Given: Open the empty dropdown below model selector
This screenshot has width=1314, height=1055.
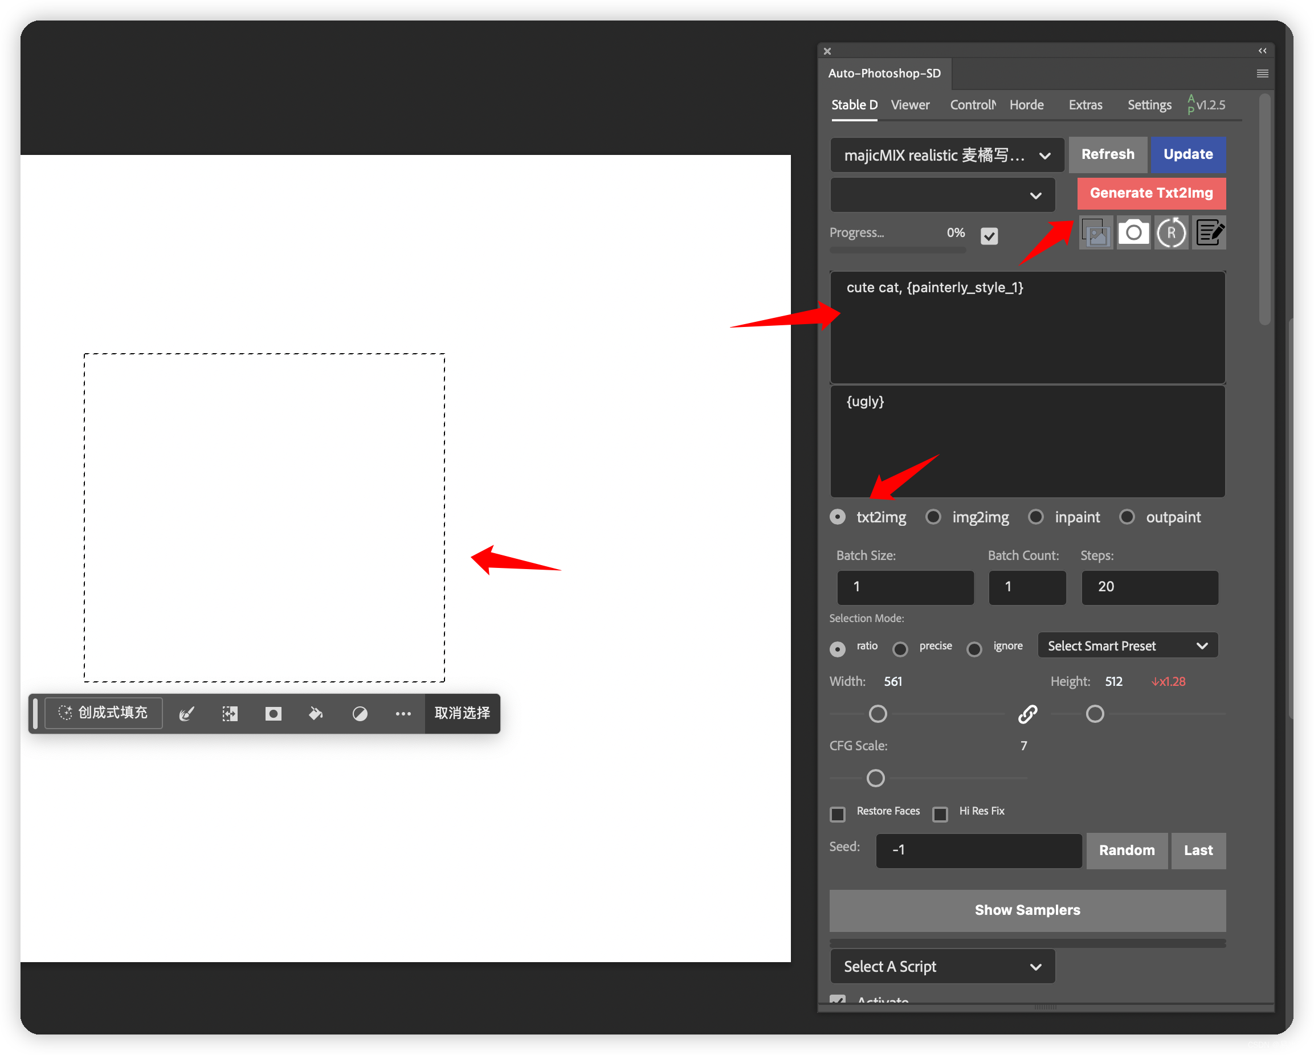Looking at the screenshot, I should (x=942, y=195).
